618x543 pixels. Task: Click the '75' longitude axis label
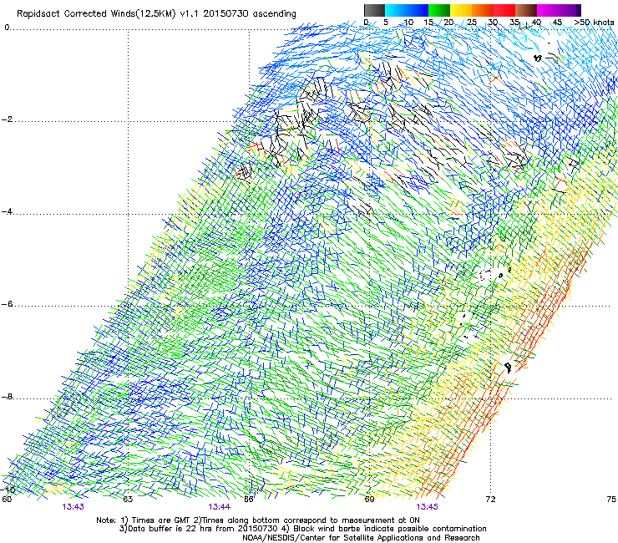pos(611,500)
